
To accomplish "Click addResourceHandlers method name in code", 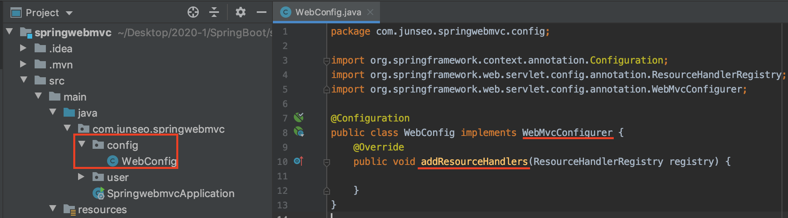I will click(474, 162).
